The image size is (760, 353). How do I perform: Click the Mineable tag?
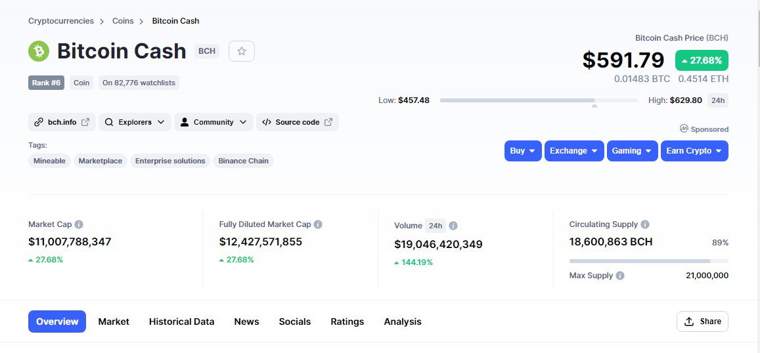[49, 161]
